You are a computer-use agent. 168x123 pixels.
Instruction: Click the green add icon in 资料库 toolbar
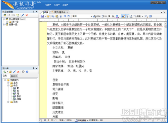[5, 72]
